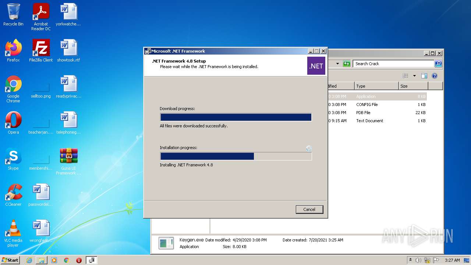Change the view with the Explorer view icon

pos(406,76)
